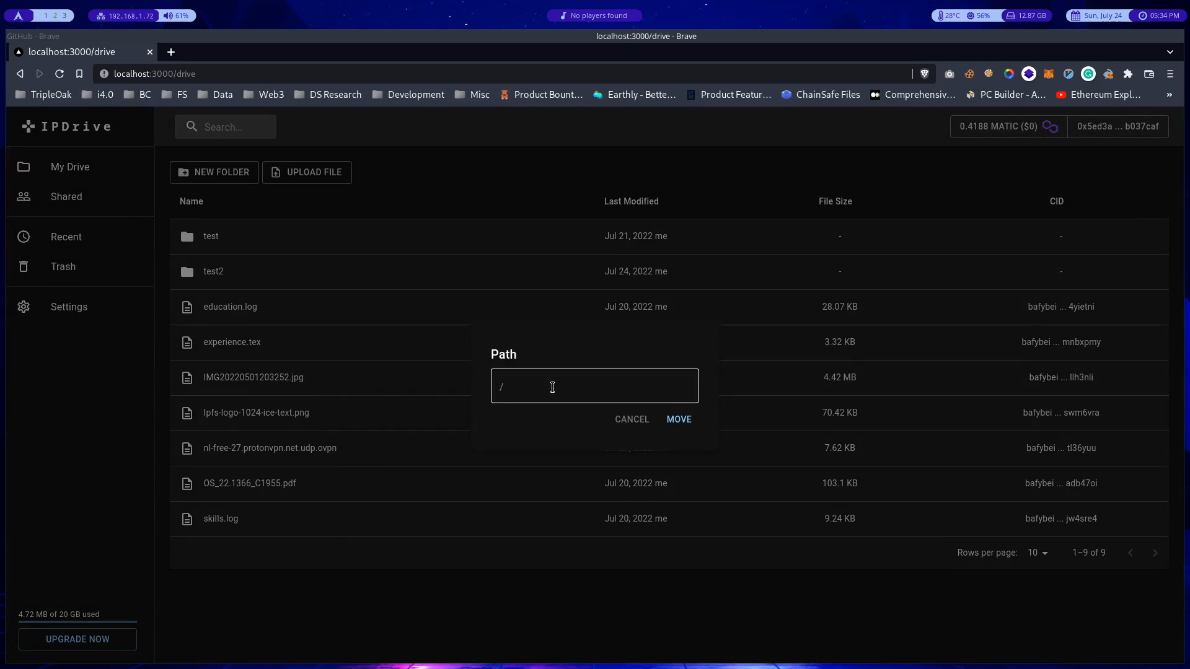Go to next table page
Viewport: 1190px width, 669px height.
[x=1155, y=553]
